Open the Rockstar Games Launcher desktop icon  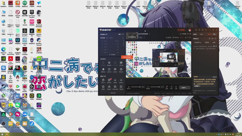(39, 31)
